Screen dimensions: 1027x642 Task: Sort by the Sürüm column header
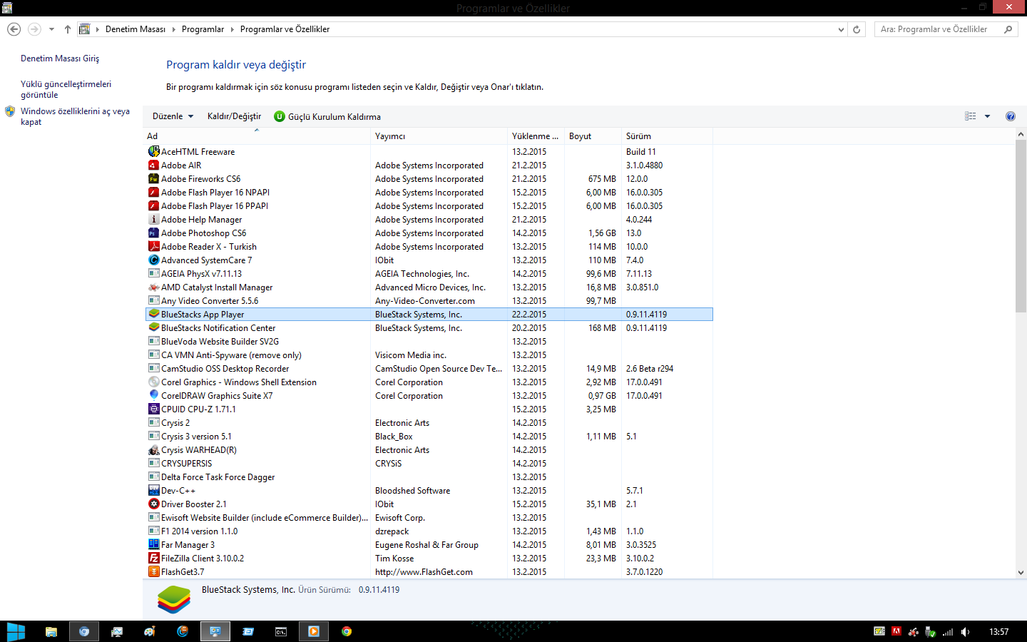click(x=666, y=136)
